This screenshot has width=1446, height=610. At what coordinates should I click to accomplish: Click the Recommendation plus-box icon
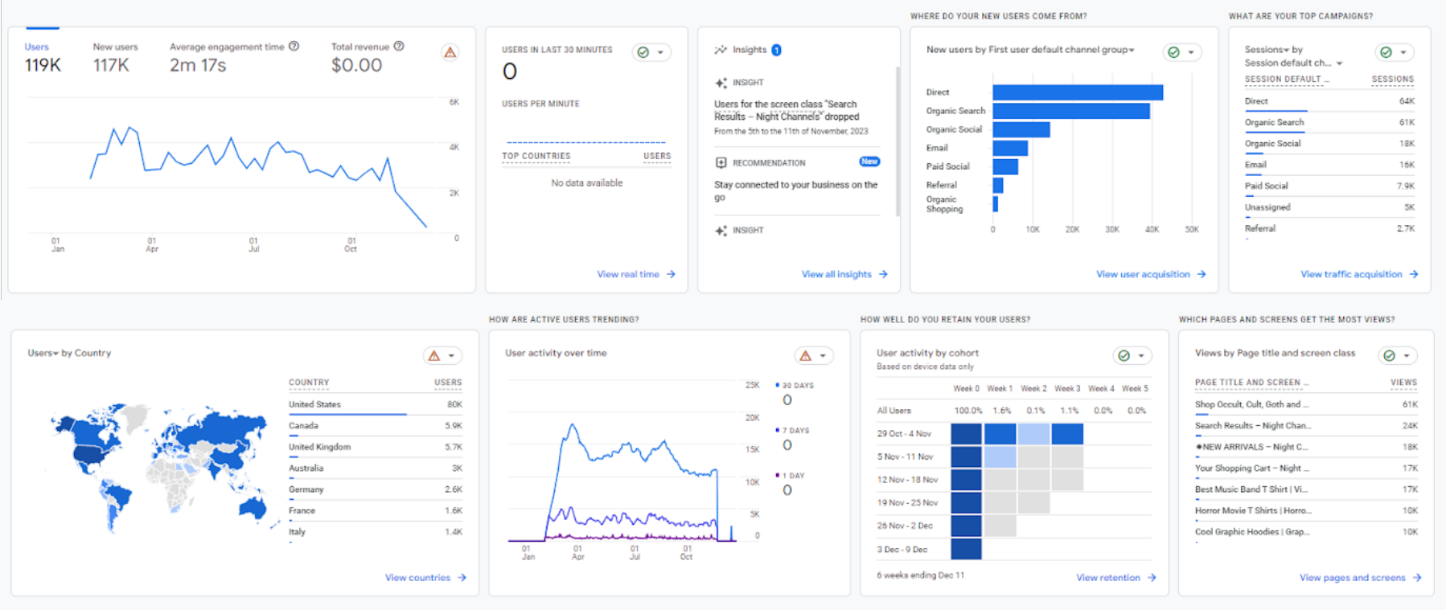click(x=721, y=162)
